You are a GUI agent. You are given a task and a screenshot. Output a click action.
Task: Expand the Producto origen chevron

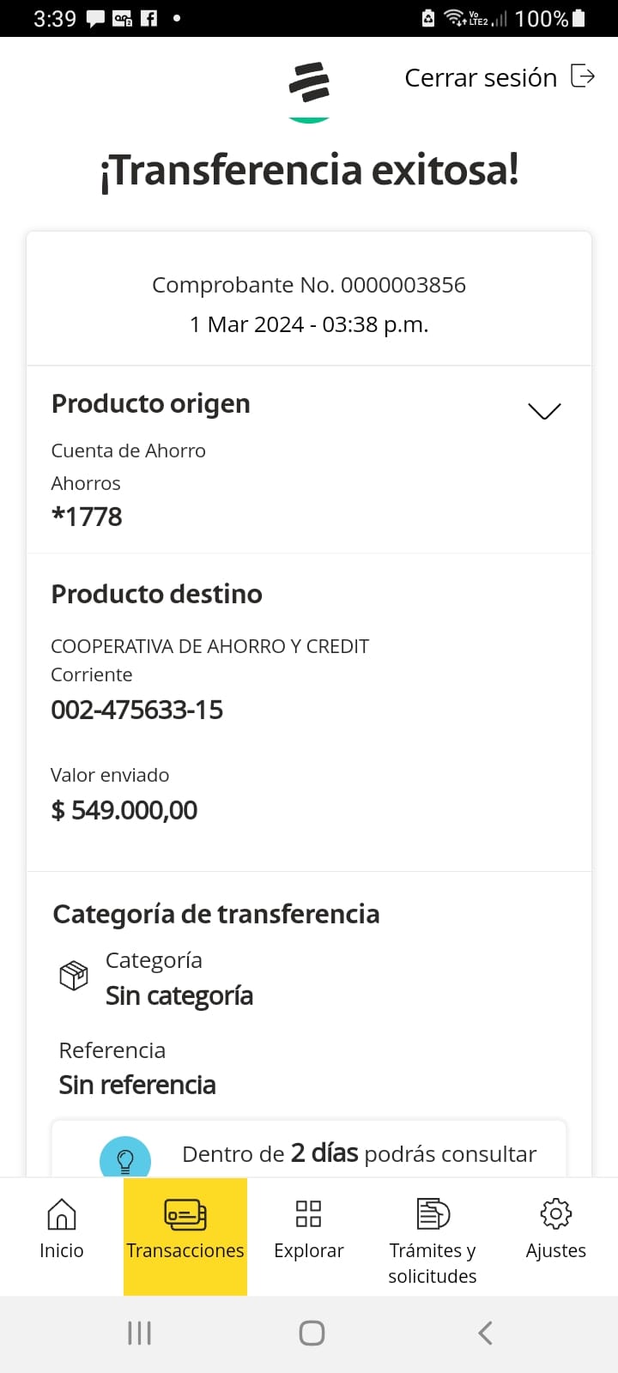point(544,411)
